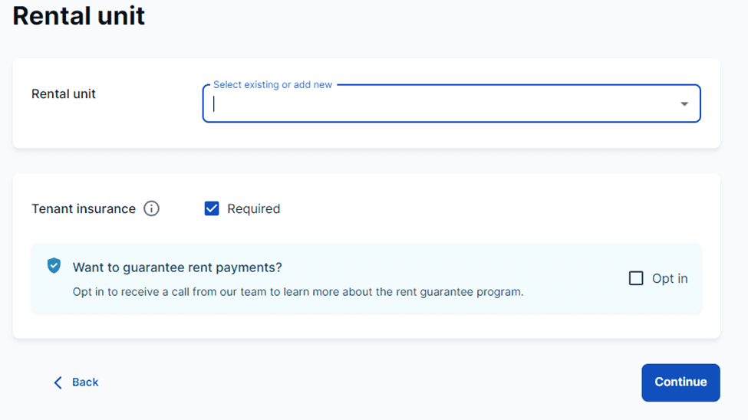Image resolution: width=748 pixels, height=420 pixels.
Task: Click the blank middle of the Rental unit combo box
Action: pos(445,104)
